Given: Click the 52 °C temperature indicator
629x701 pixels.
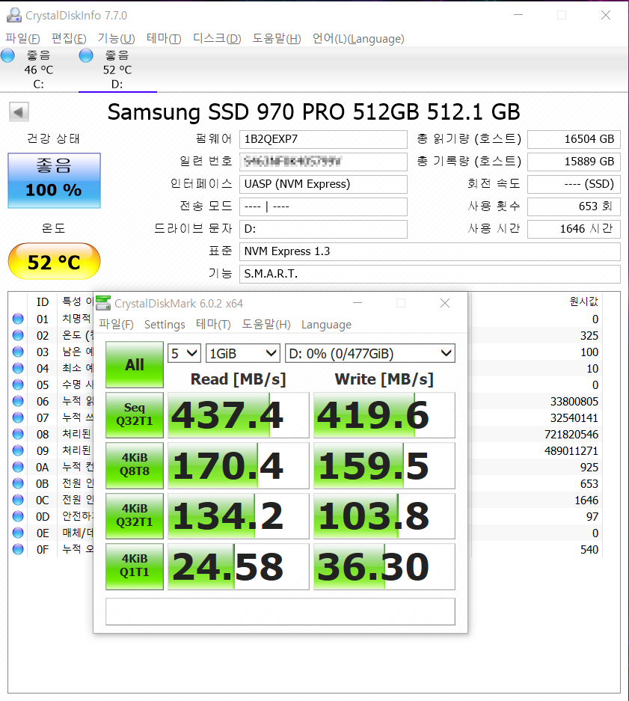Looking at the screenshot, I should (x=54, y=262).
